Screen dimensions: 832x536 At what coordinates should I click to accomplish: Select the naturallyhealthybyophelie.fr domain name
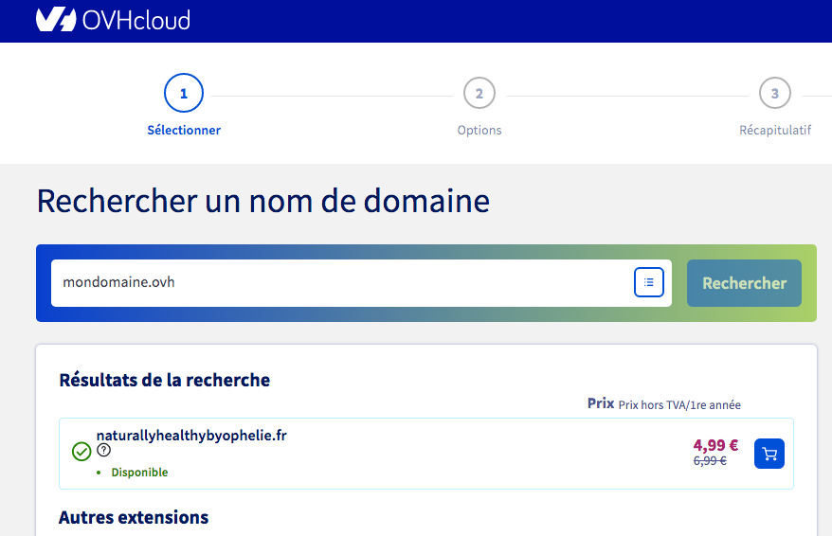point(191,435)
